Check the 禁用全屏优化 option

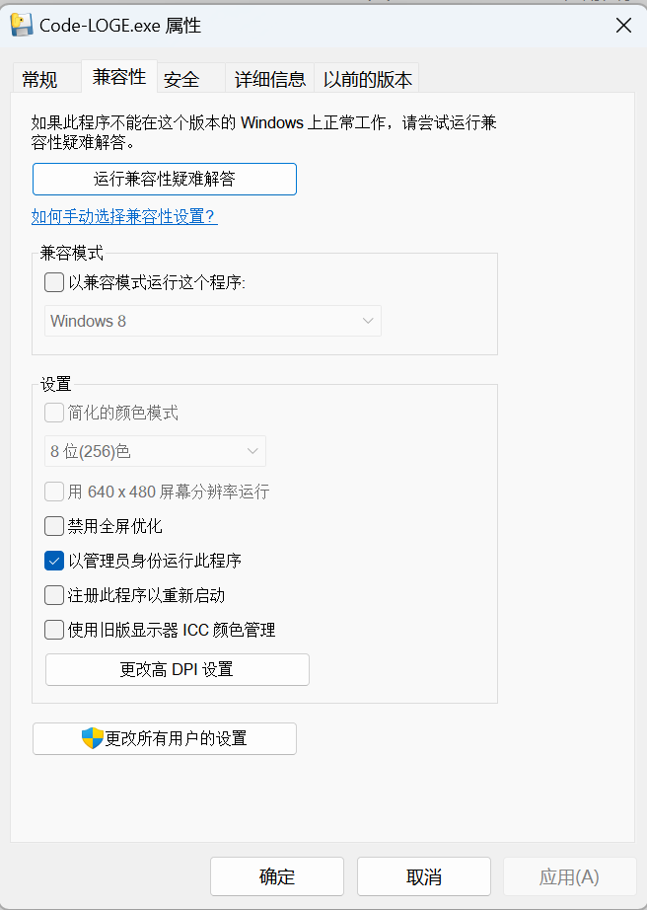tap(55, 526)
